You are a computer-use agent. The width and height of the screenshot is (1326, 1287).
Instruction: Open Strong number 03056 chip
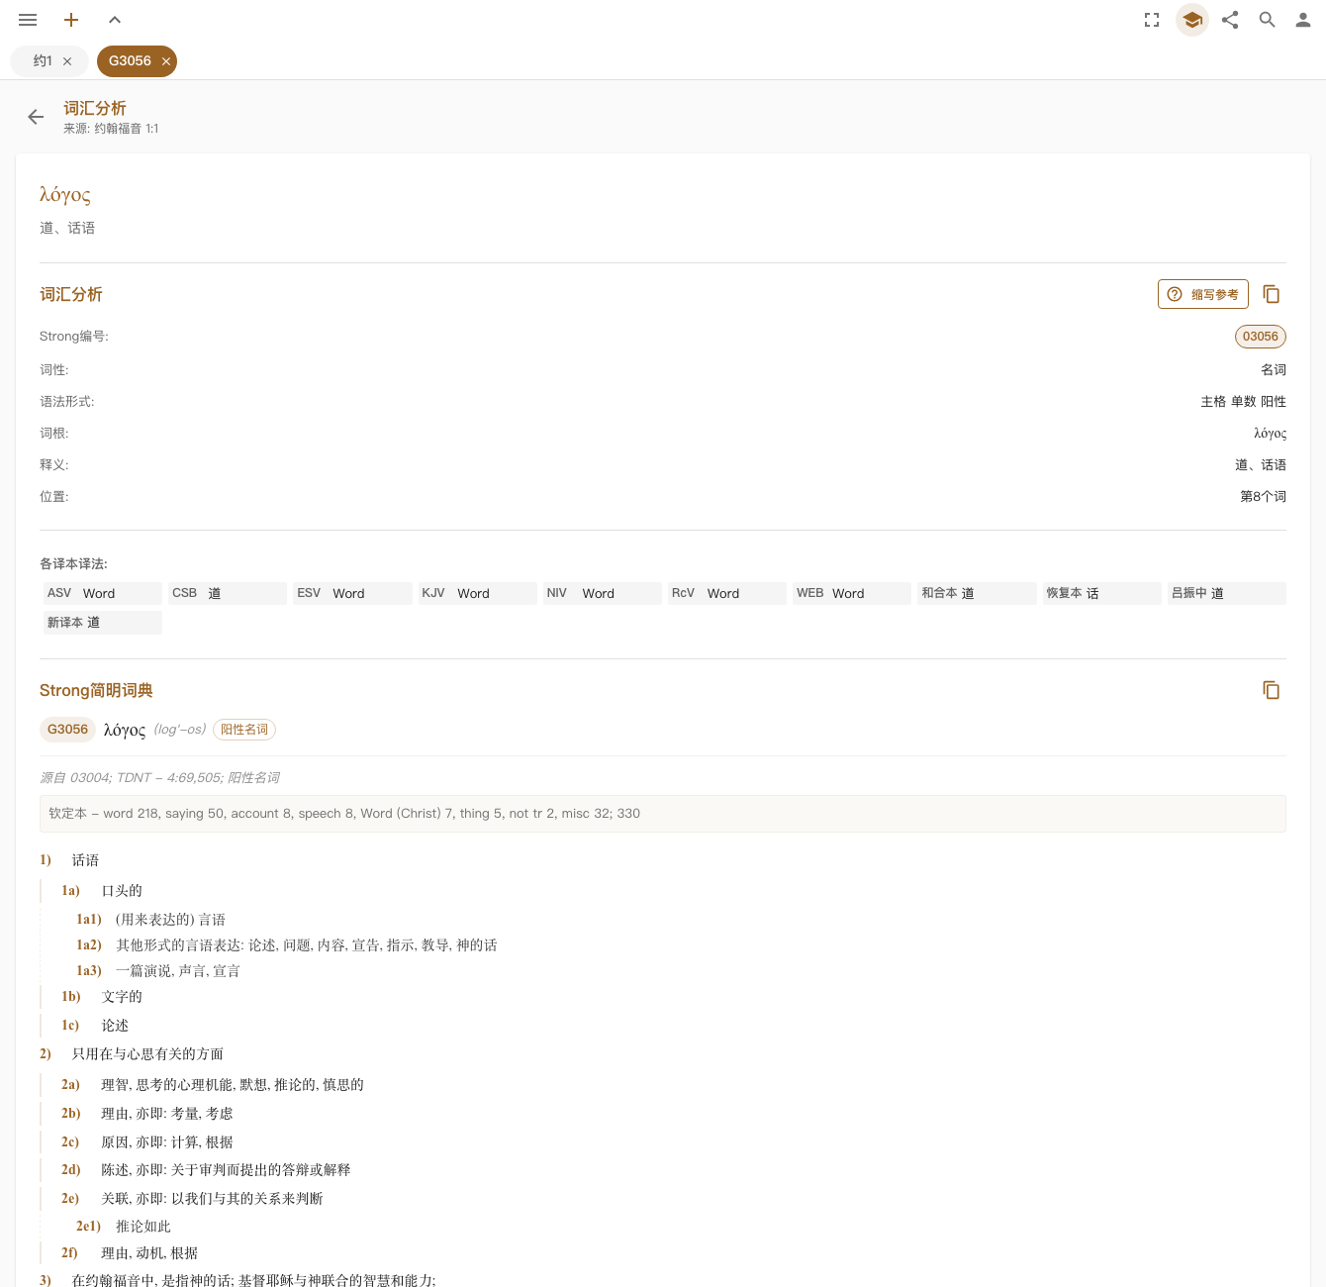1261,337
